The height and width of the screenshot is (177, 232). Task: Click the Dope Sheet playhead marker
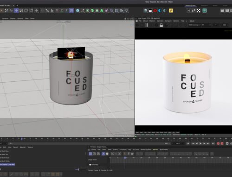[x=125, y=158]
